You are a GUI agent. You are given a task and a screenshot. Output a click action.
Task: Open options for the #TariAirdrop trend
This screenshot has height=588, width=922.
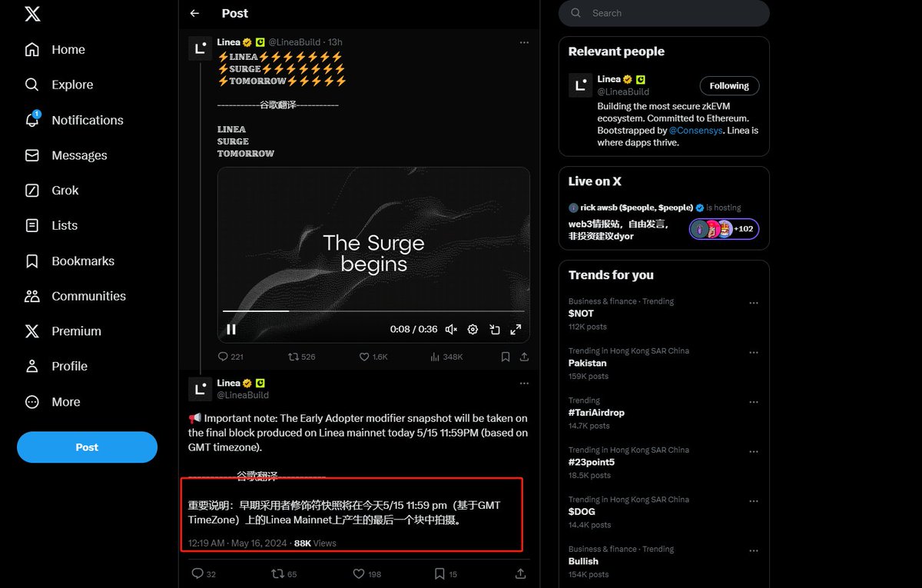click(x=754, y=402)
